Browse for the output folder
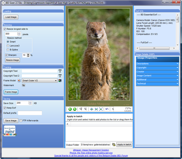182x159 pixels. tap(113, 145)
